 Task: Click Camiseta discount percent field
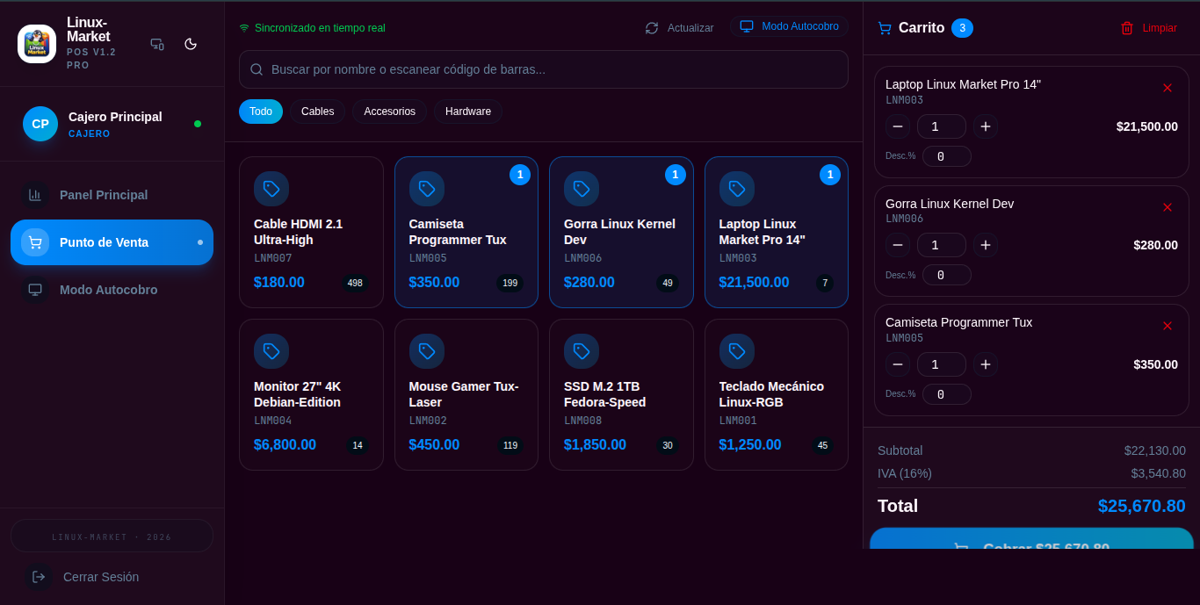point(947,394)
